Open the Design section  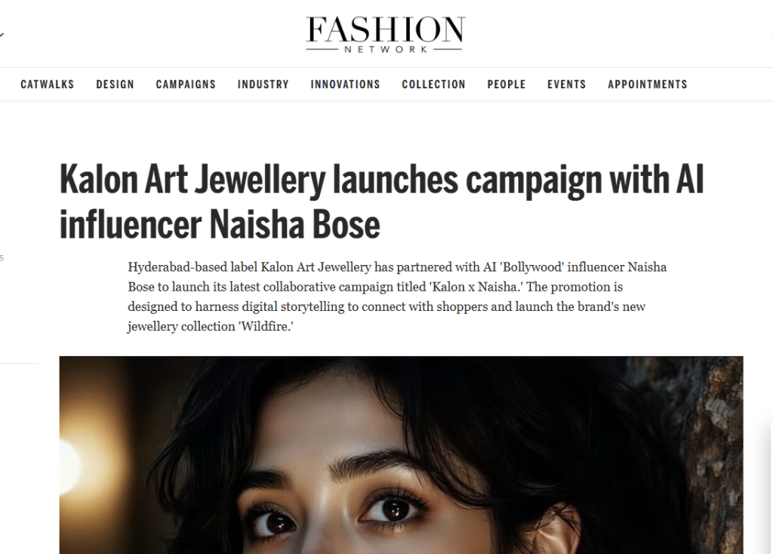click(115, 85)
